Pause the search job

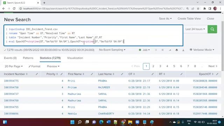[156, 50]
